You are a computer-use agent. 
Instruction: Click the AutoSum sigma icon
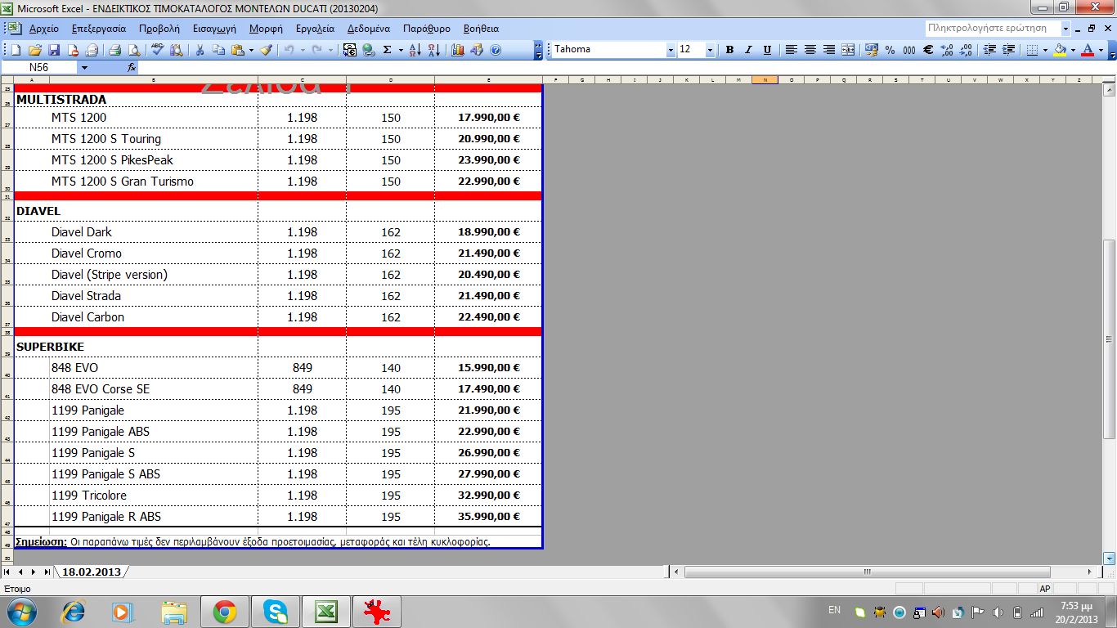[x=387, y=50]
